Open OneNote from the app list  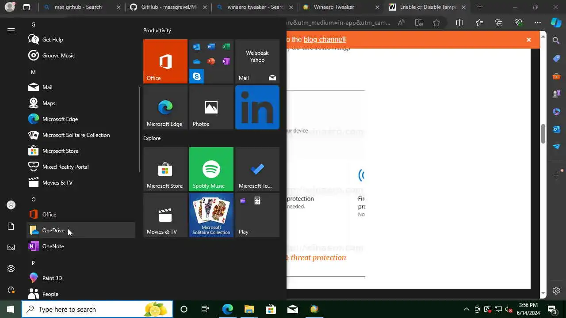(x=81, y=246)
